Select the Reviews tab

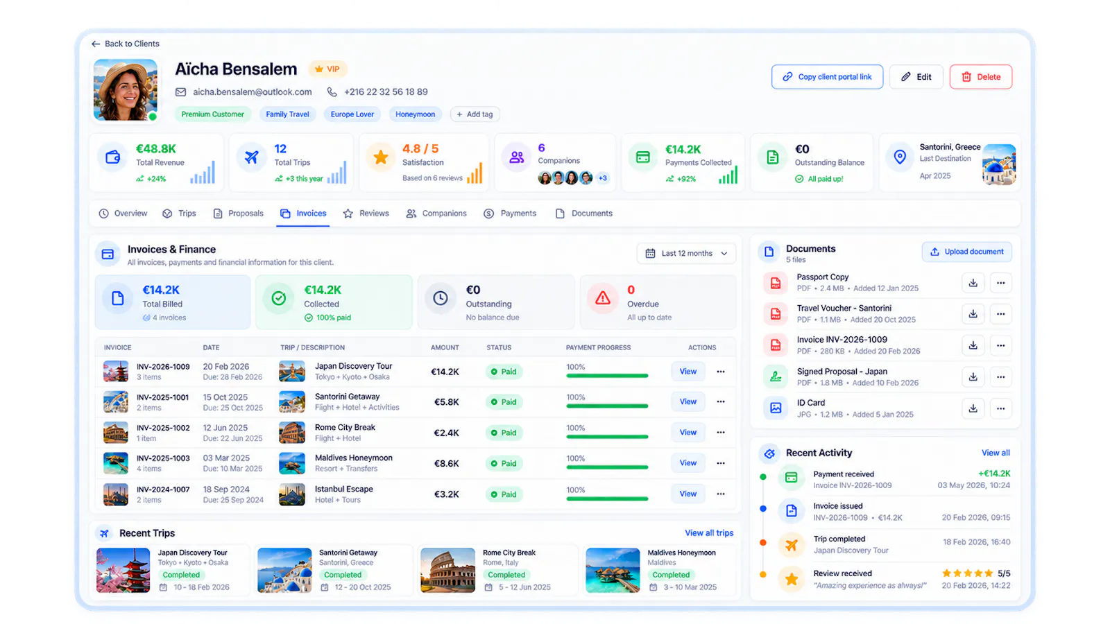(x=366, y=214)
